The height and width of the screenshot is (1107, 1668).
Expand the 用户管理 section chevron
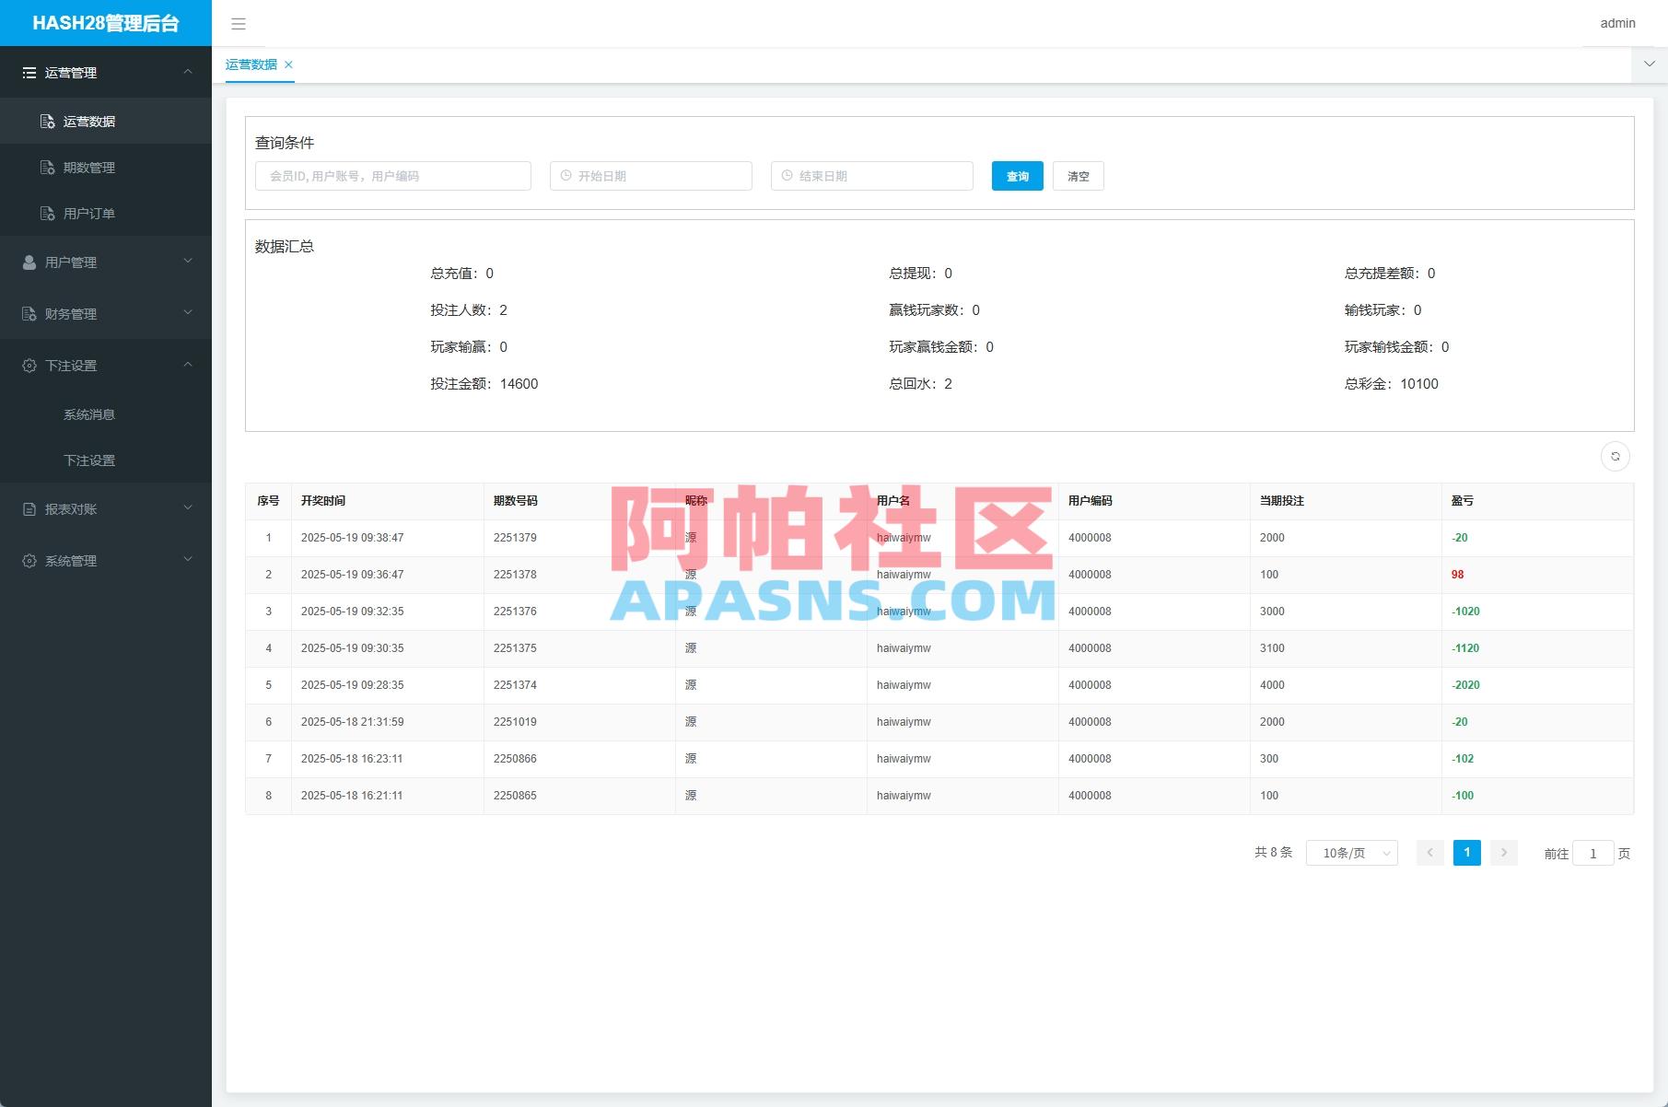pos(188,262)
